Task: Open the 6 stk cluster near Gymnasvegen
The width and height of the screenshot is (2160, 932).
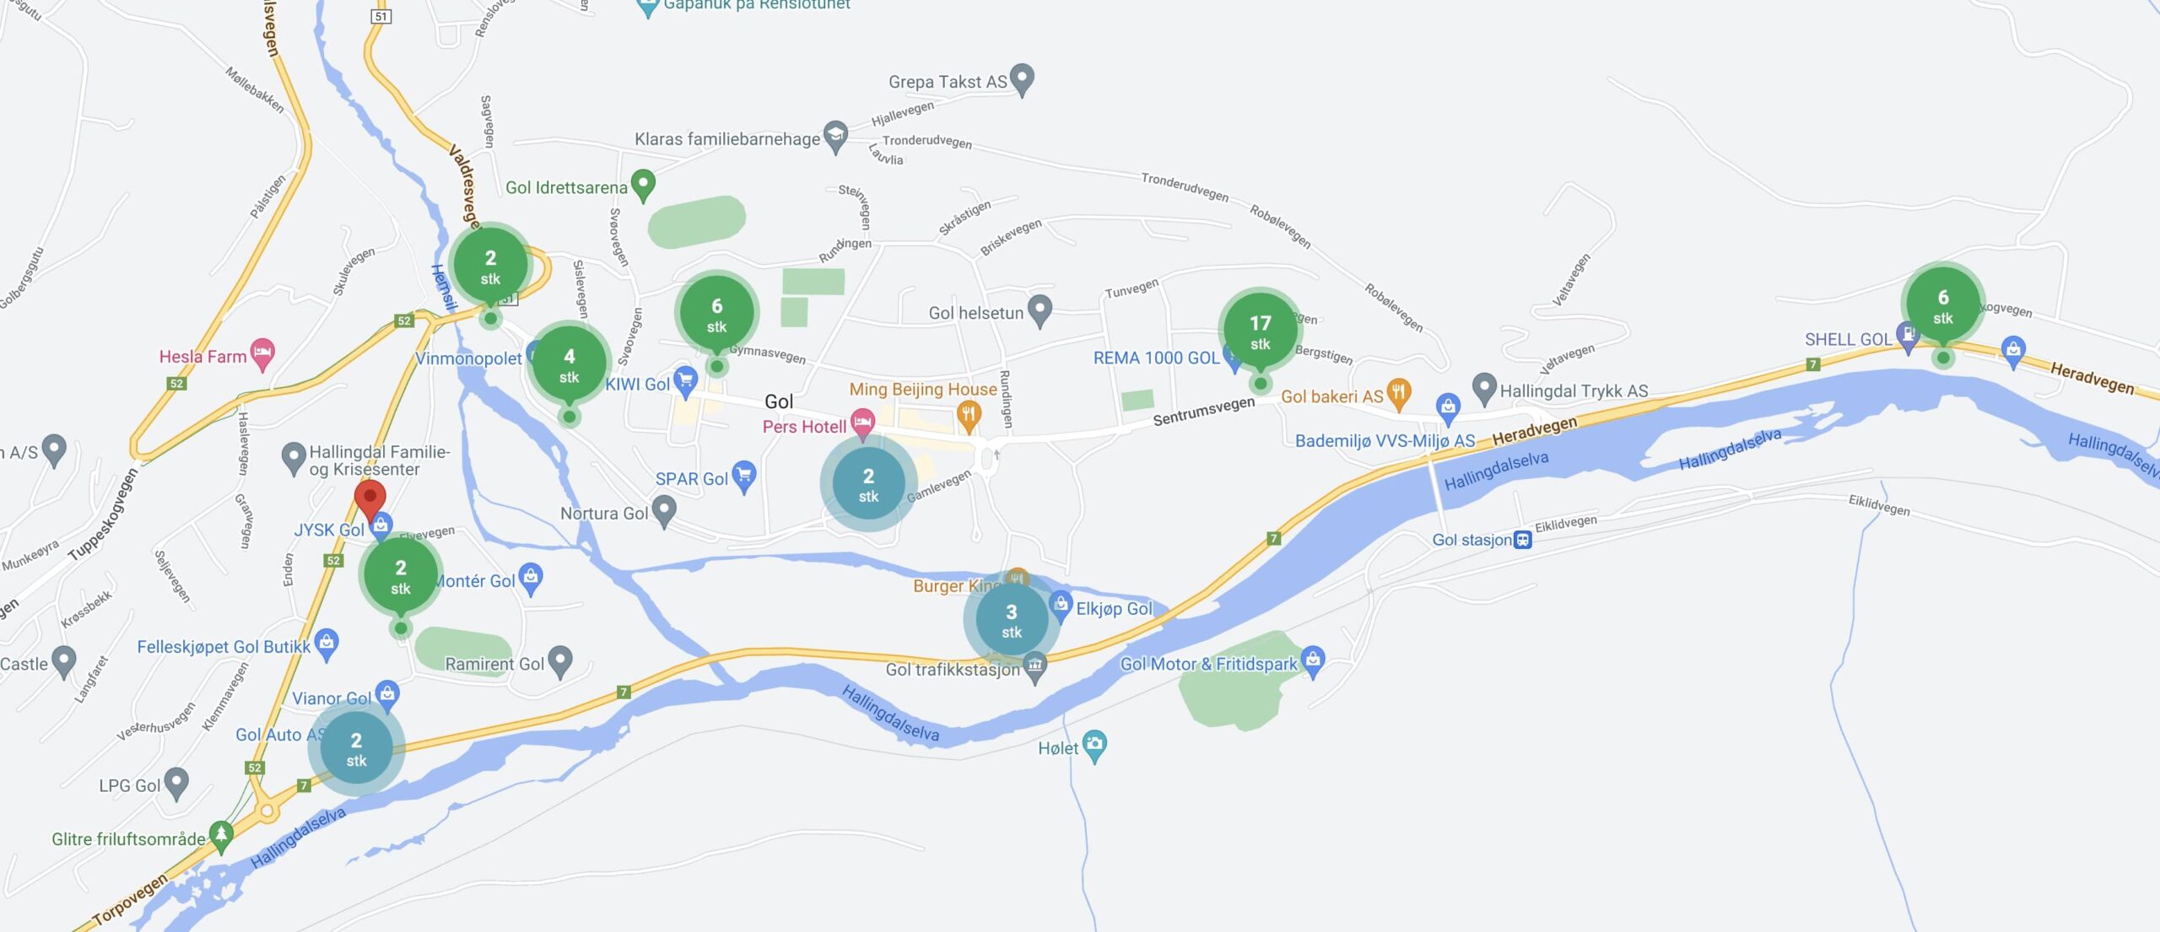Action: [716, 315]
